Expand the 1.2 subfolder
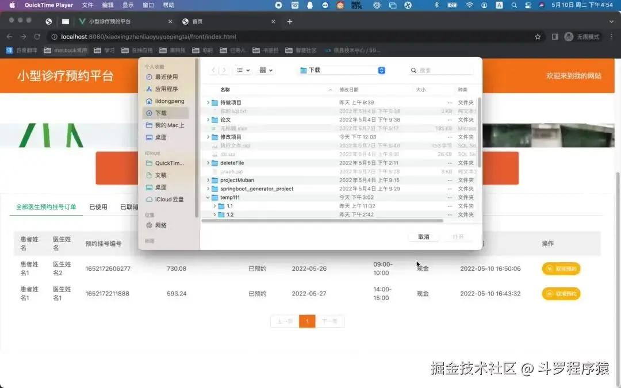 pos(214,214)
